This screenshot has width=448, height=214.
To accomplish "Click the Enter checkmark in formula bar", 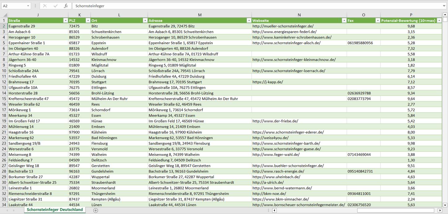I will (x=55, y=6).
